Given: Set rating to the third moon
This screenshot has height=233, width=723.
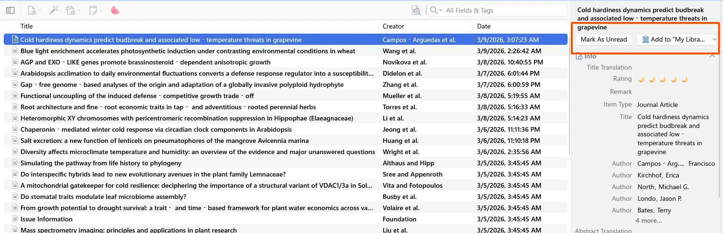Looking at the screenshot, I should tap(663, 79).
